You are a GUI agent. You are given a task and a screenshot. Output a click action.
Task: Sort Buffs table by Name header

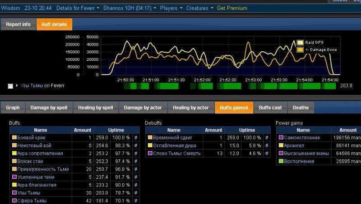pyautogui.click(x=41, y=130)
